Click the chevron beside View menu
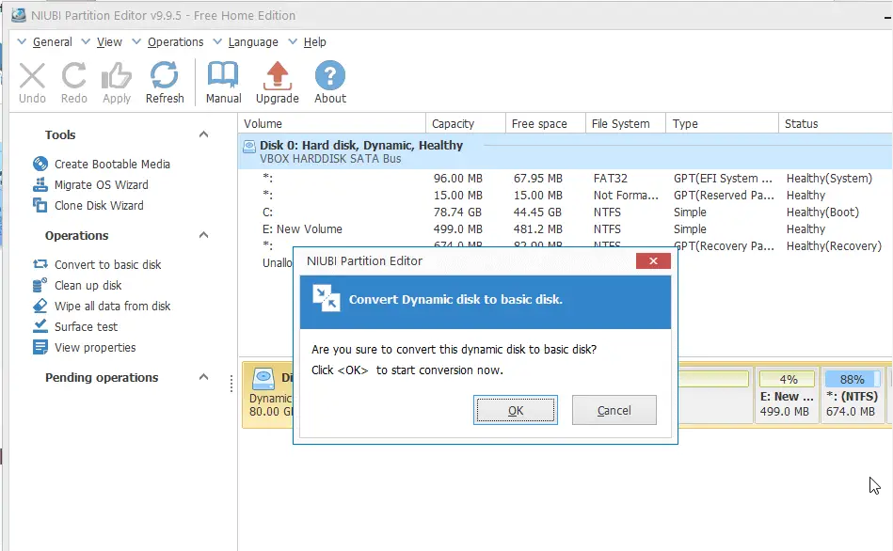This screenshot has height=551, width=893. (86, 41)
